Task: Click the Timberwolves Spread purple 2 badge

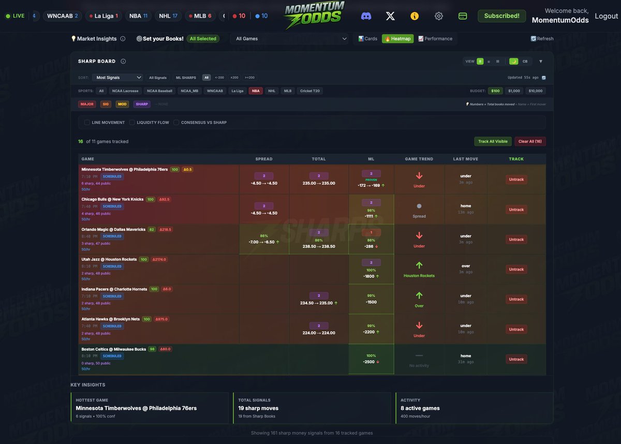Action: click(264, 176)
